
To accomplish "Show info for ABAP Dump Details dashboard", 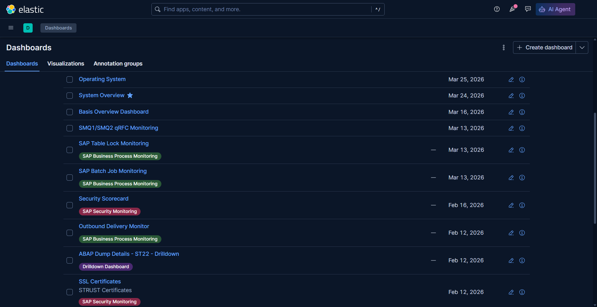I will pos(522,260).
